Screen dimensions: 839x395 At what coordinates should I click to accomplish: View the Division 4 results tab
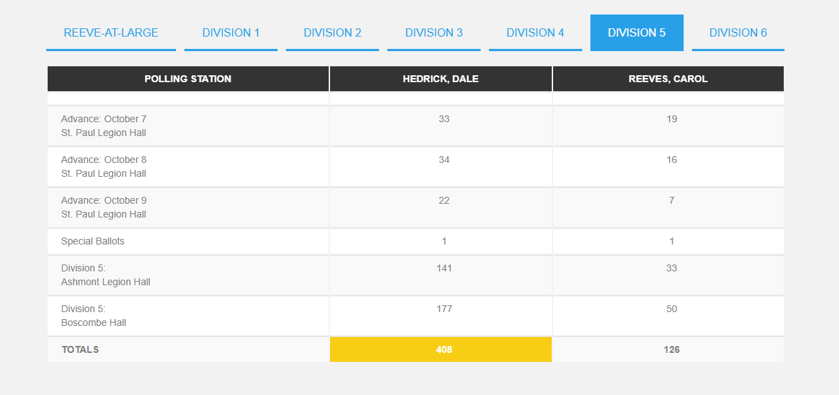click(535, 32)
